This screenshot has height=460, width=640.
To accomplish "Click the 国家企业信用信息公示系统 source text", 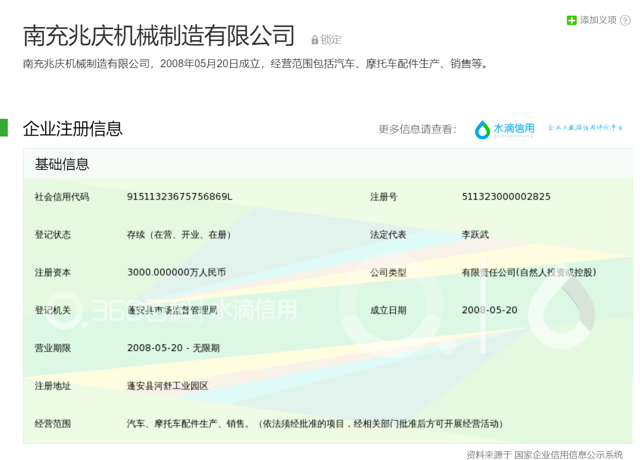I will 569,454.
